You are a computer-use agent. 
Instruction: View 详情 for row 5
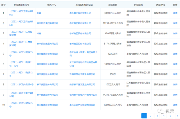(x=175, y=54)
